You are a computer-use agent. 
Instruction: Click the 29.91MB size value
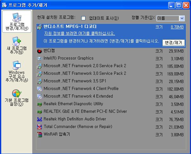click(176, 51)
